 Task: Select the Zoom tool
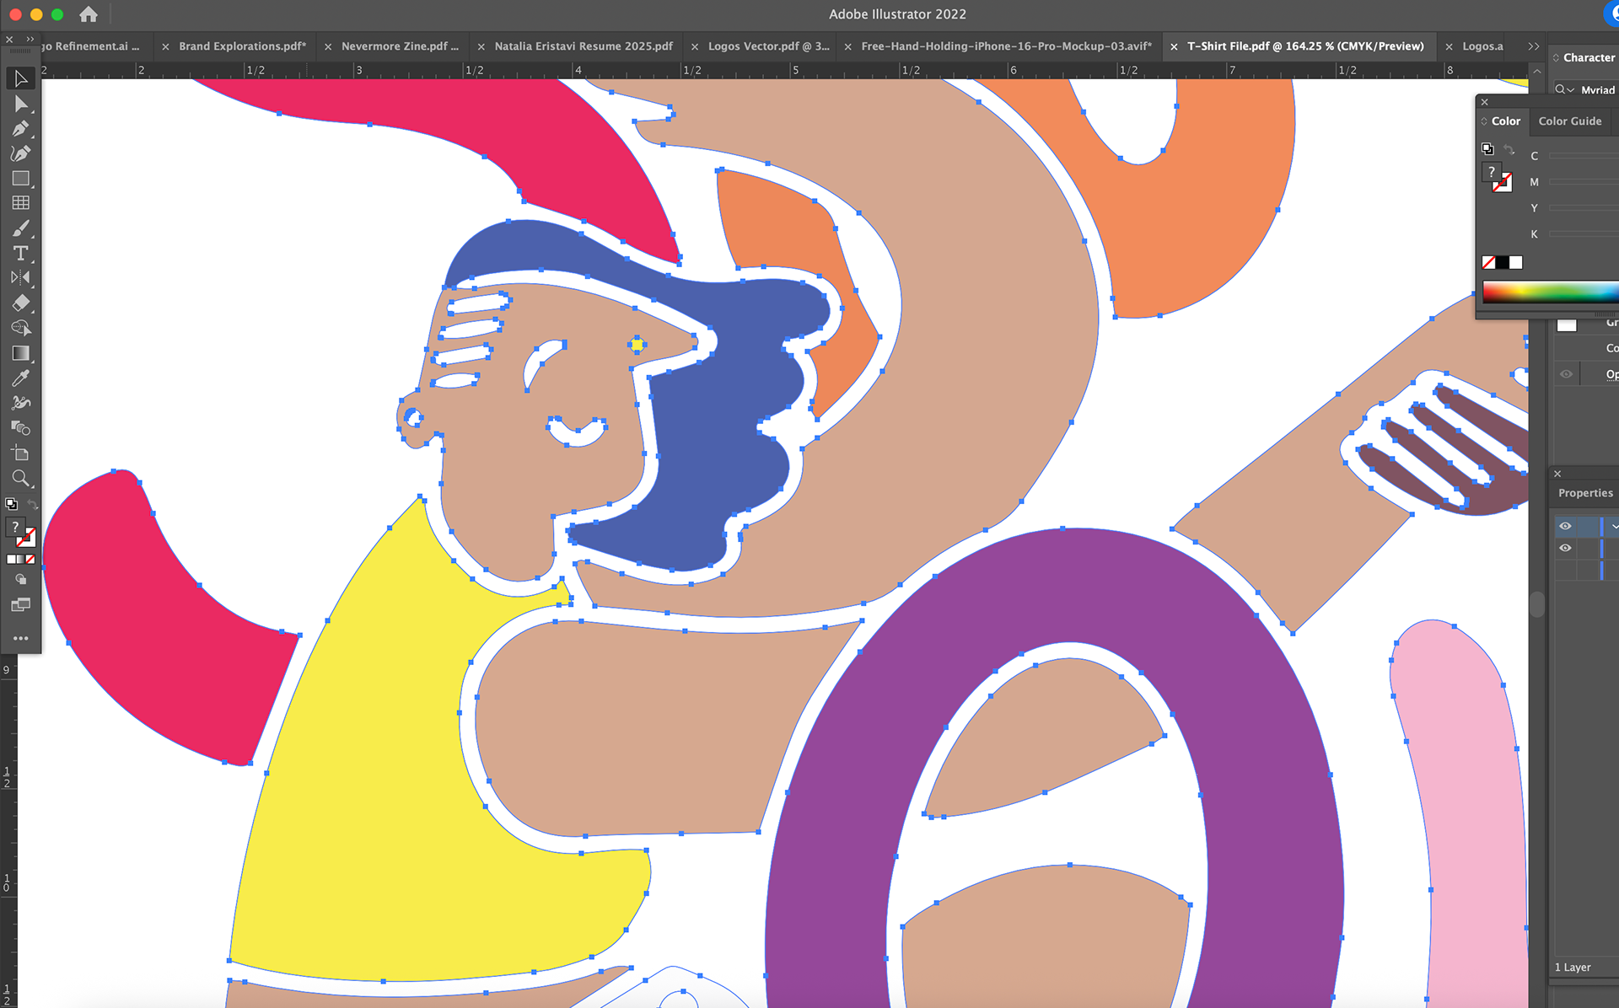[20, 478]
